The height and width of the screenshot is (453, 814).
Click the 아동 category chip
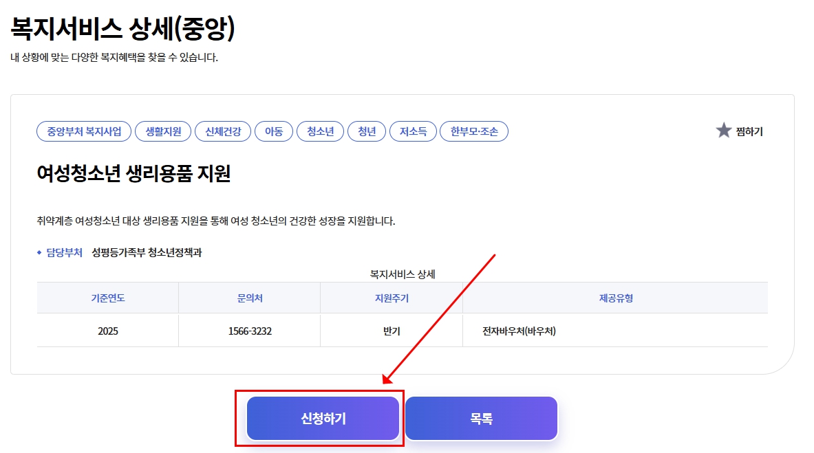pos(273,131)
